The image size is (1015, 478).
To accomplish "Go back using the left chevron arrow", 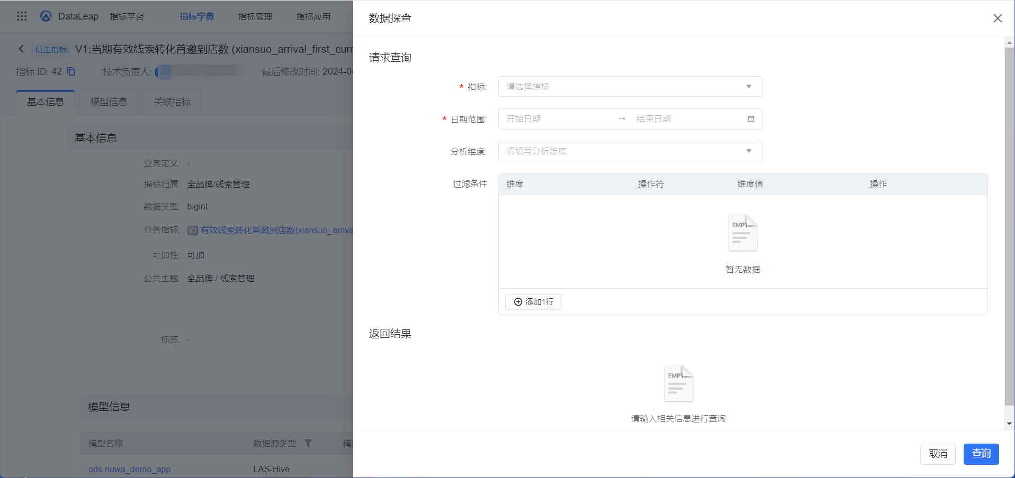I will coord(21,49).
